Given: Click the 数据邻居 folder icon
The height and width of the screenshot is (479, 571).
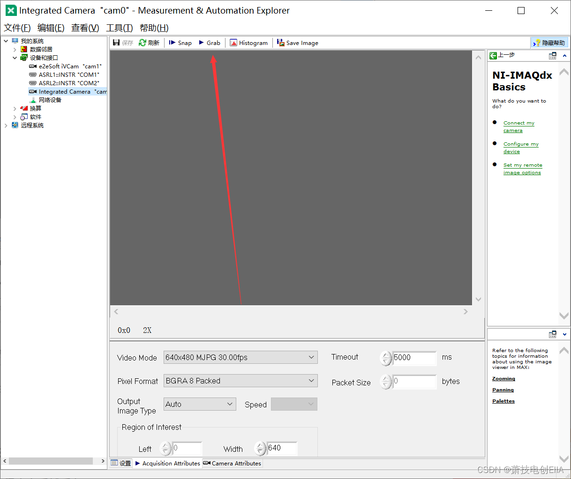Looking at the screenshot, I should click(x=24, y=50).
